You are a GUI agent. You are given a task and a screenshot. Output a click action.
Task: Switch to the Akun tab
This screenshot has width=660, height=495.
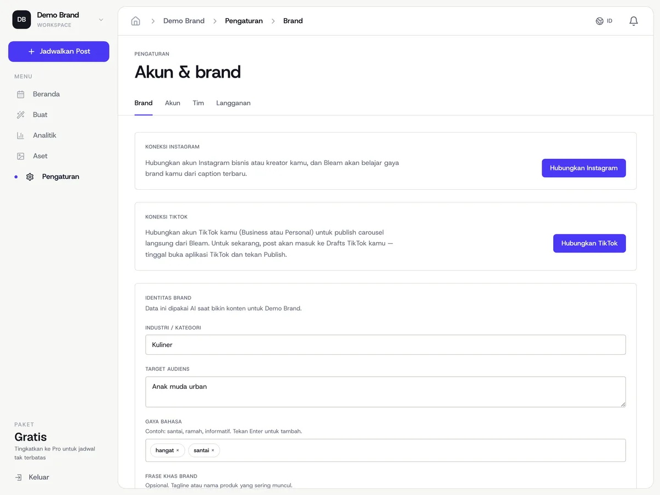[173, 103]
